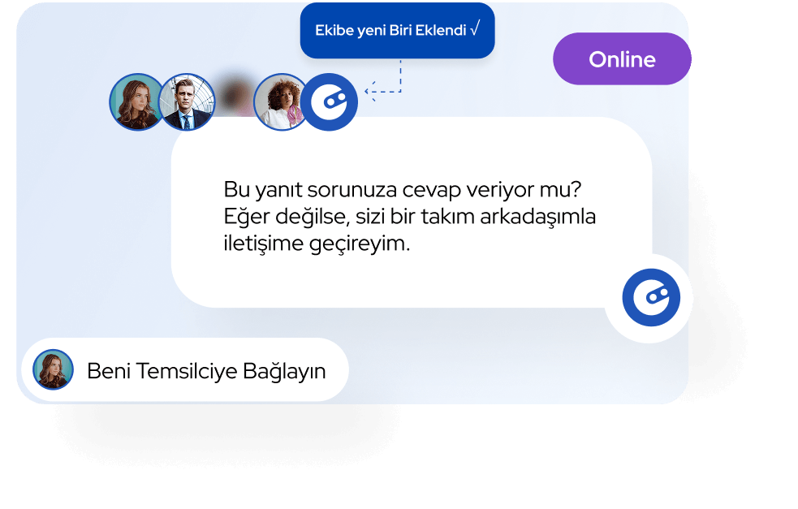Click the word 'Ekibe' in the notification
Image resolution: width=798 pixels, height=509 pixels.
point(334,31)
